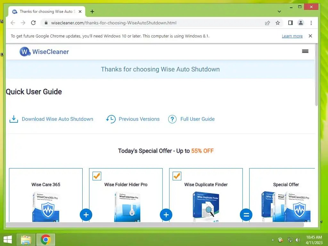This screenshot has width=328, height=246.
Task: Select the Thanks for choosing Wise Auto tab
Action: coord(46,12)
